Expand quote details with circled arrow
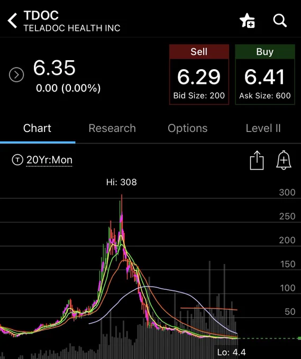Viewport: 301px width, 359px height. tap(16, 74)
